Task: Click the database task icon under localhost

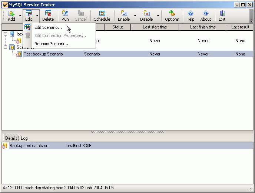Action: pyautogui.click(x=19, y=41)
